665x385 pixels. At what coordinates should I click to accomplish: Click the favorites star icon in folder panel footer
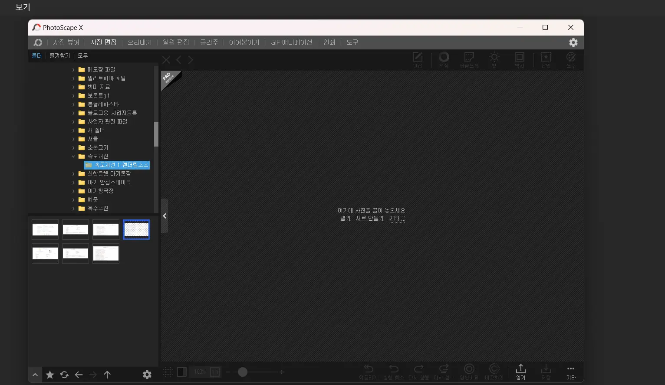point(50,375)
